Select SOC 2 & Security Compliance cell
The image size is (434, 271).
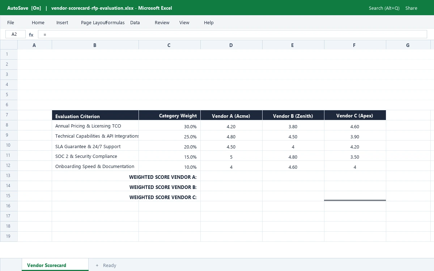point(95,156)
